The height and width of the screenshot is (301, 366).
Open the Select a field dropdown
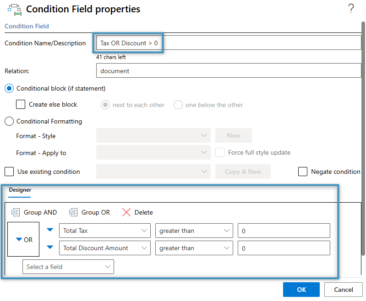coord(68,267)
